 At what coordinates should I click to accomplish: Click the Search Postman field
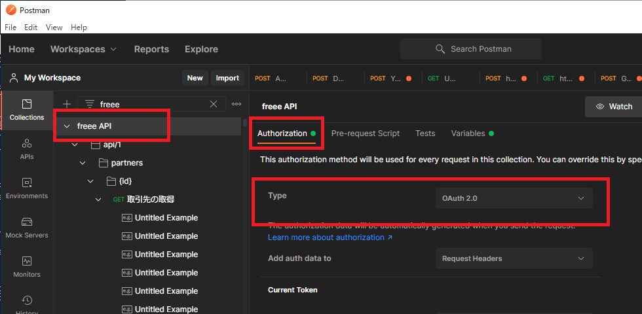[x=471, y=49]
